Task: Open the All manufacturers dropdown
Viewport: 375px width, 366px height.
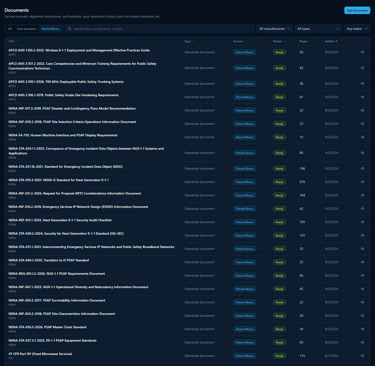Action: coord(275,29)
